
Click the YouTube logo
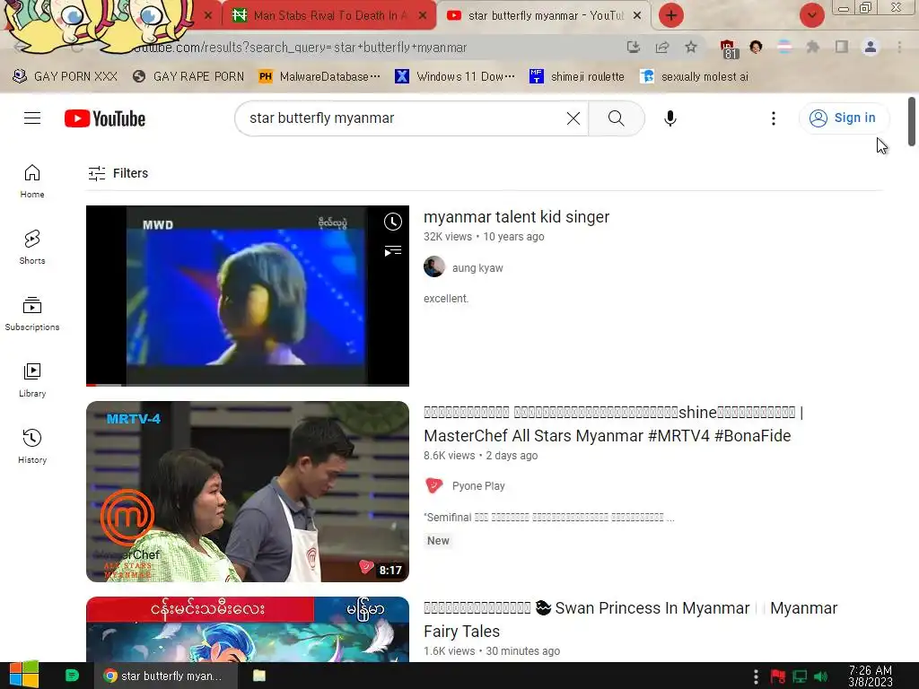pyautogui.click(x=105, y=118)
